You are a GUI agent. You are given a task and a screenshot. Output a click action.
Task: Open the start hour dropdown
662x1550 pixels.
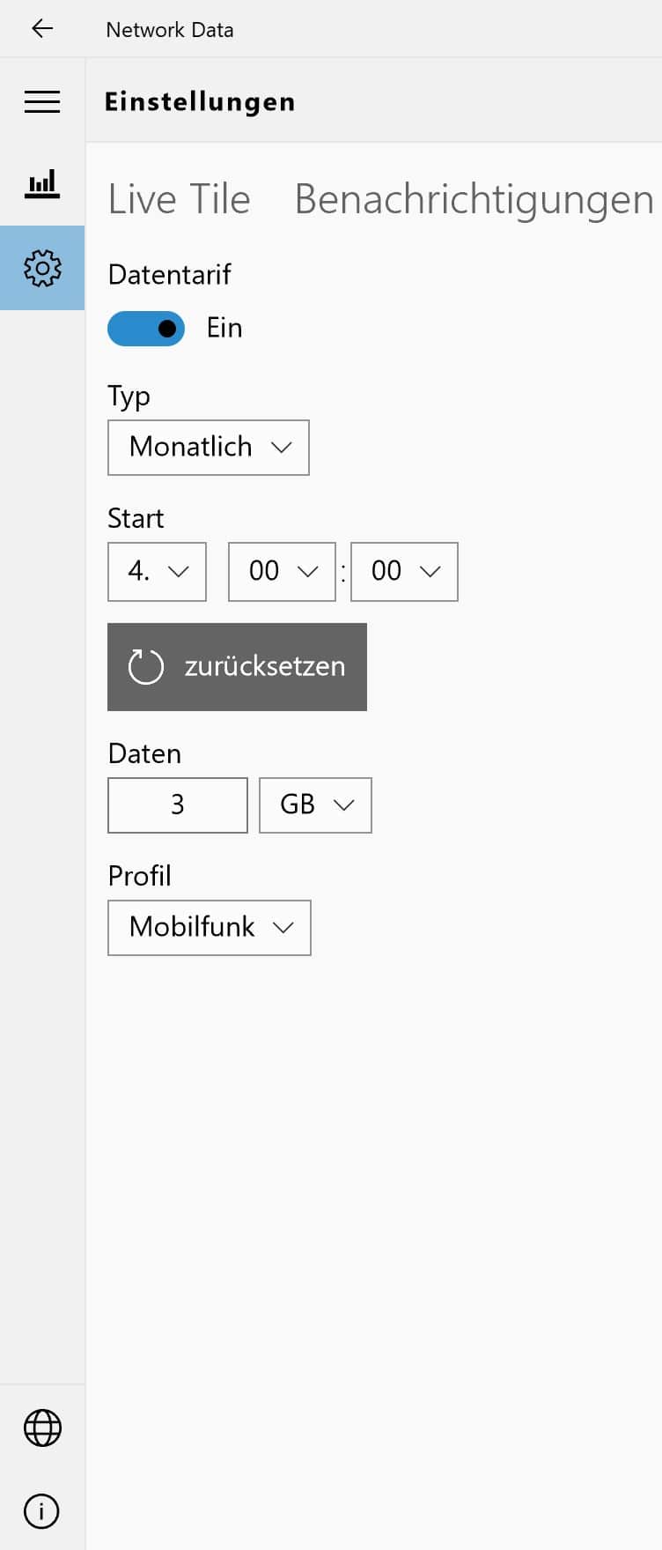(282, 572)
